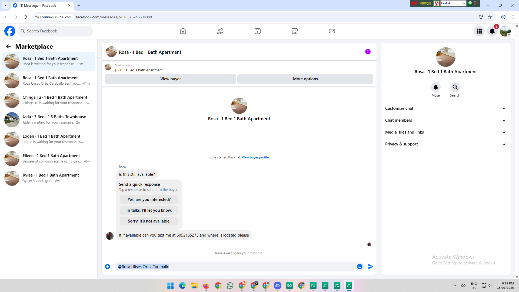The height and width of the screenshot is (292, 519).
Task: Click the blue send arrow icon
Action: coord(371,267)
